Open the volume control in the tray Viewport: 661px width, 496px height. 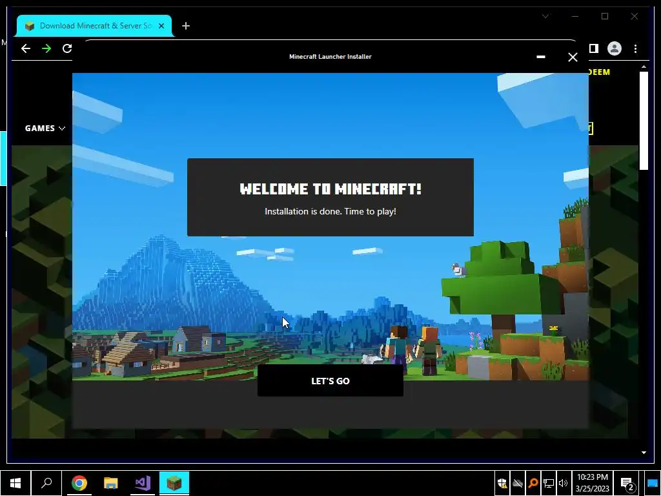click(x=563, y=483)
